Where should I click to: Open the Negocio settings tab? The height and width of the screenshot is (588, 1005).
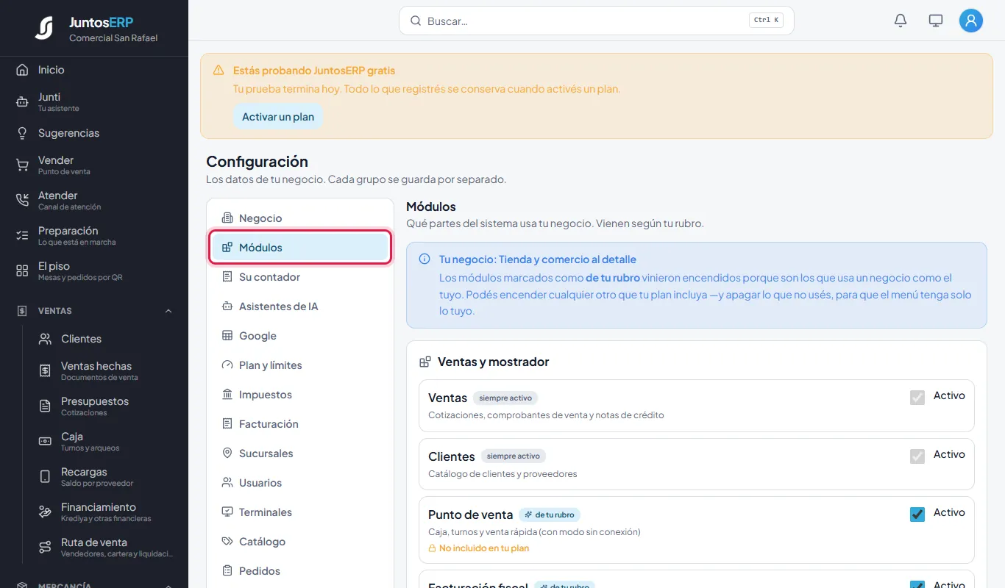[300, 218]
